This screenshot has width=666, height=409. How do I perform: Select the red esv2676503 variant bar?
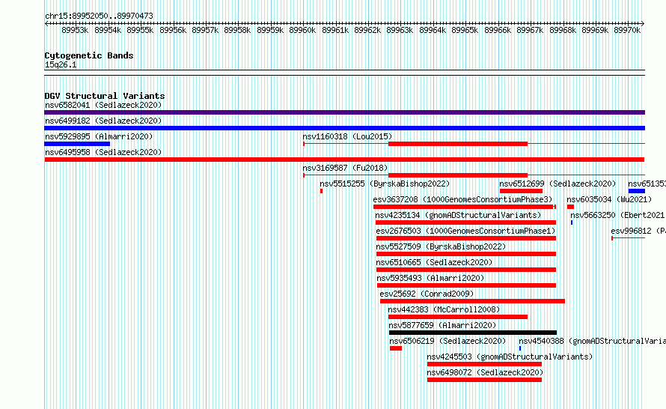coord(466,238)
